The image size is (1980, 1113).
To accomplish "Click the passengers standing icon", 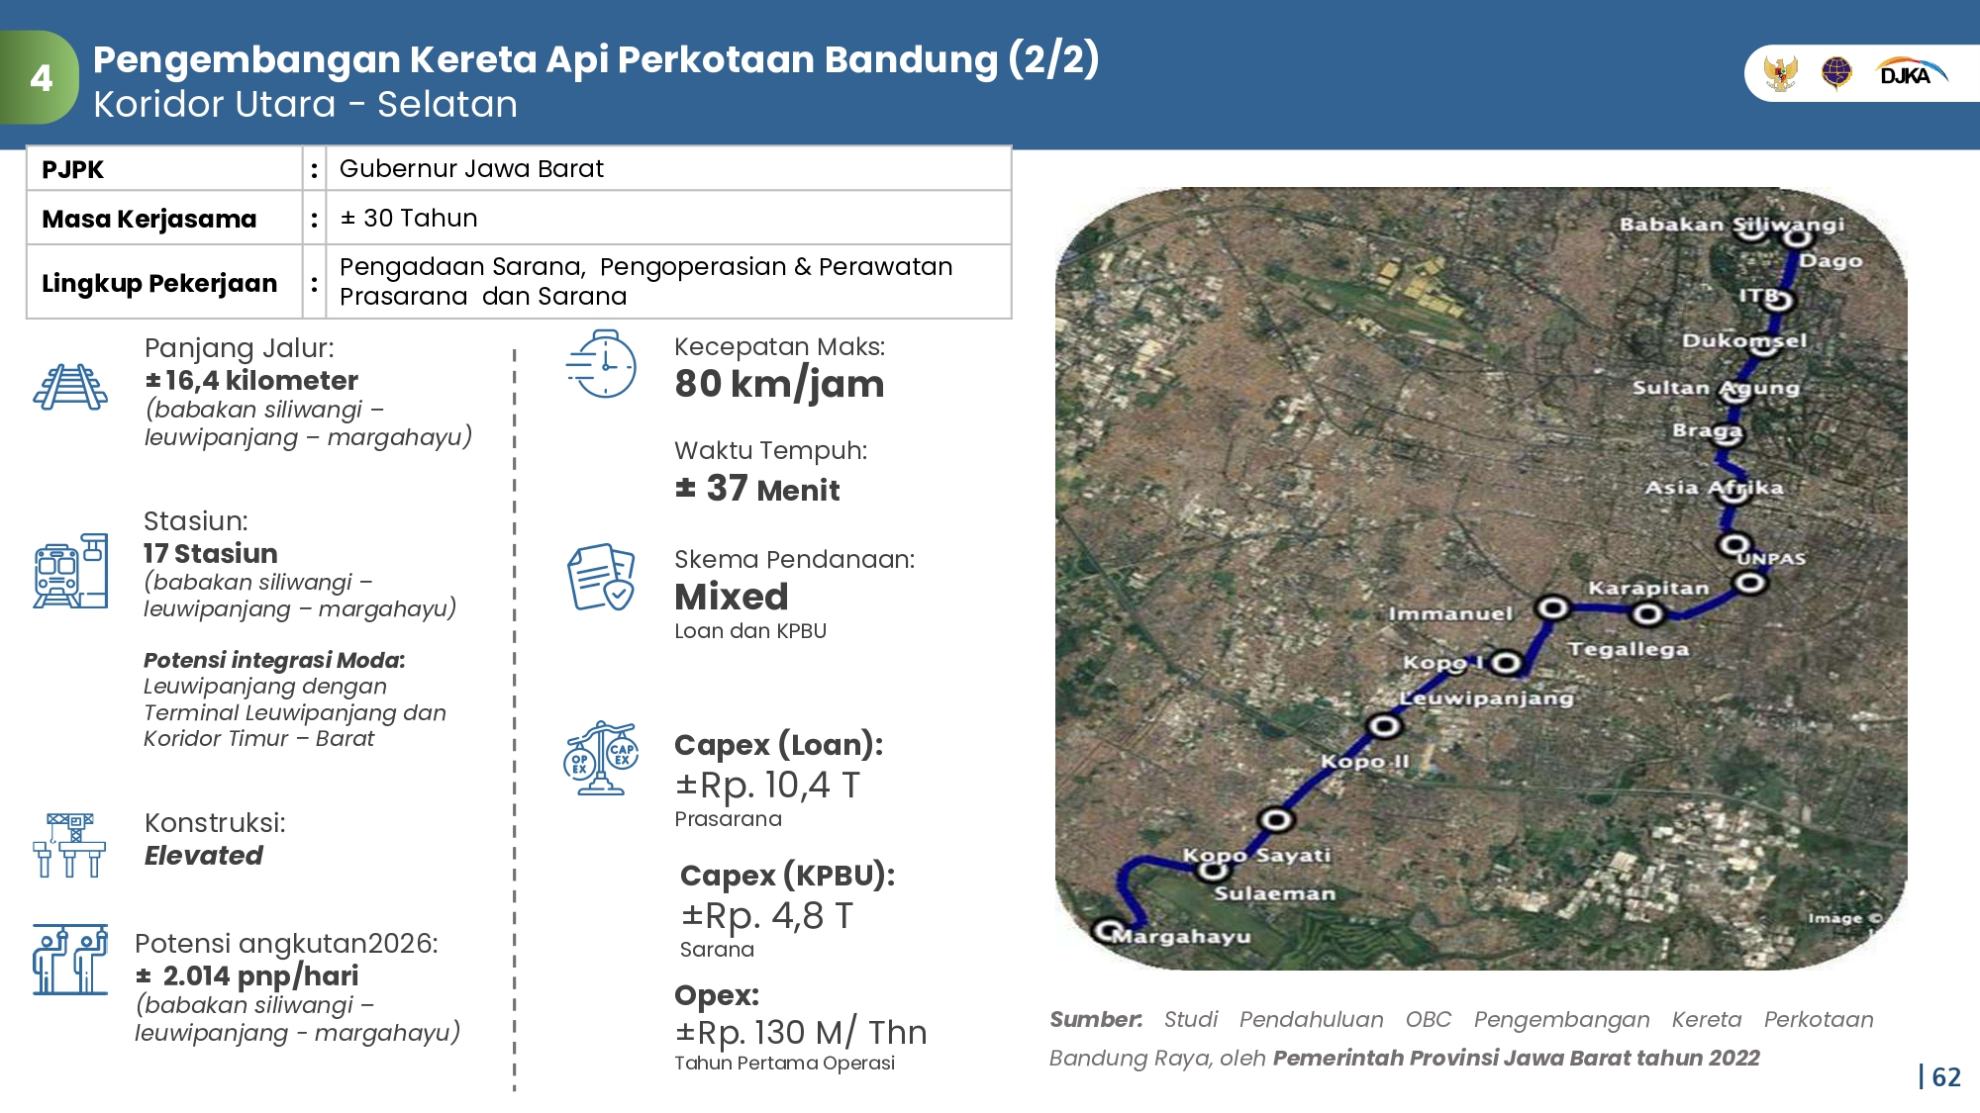I will click(x=69, y=960).
